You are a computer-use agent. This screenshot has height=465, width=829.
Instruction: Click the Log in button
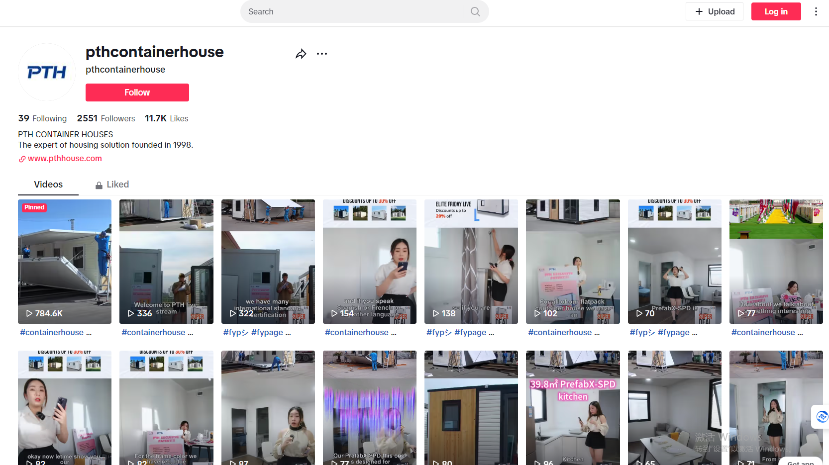(776, 11)
